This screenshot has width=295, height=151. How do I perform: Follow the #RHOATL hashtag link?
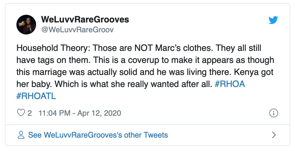tap(36, 97)
